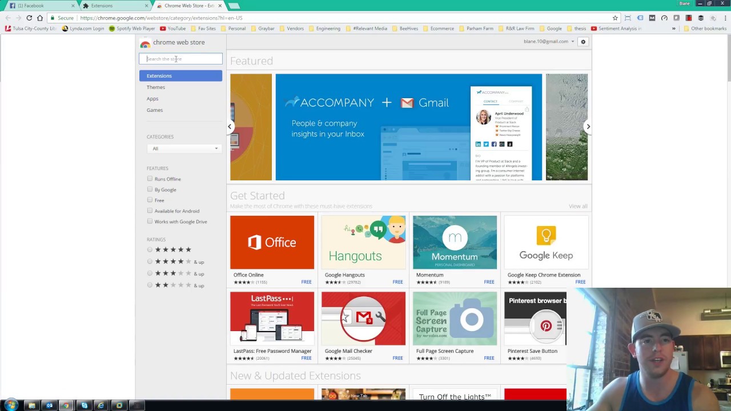Launch Skype from the taskbar

[84, 405]
